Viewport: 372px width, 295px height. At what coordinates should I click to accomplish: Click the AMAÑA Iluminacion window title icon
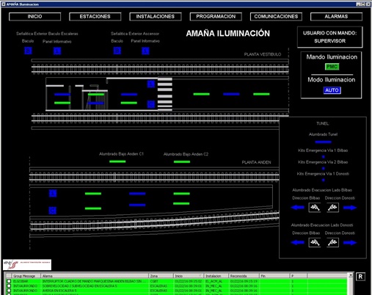(x=4, y=4)
